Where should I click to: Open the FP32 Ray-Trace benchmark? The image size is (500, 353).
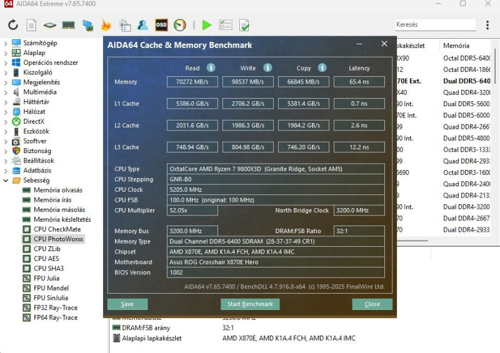click(x=56, y=308)
